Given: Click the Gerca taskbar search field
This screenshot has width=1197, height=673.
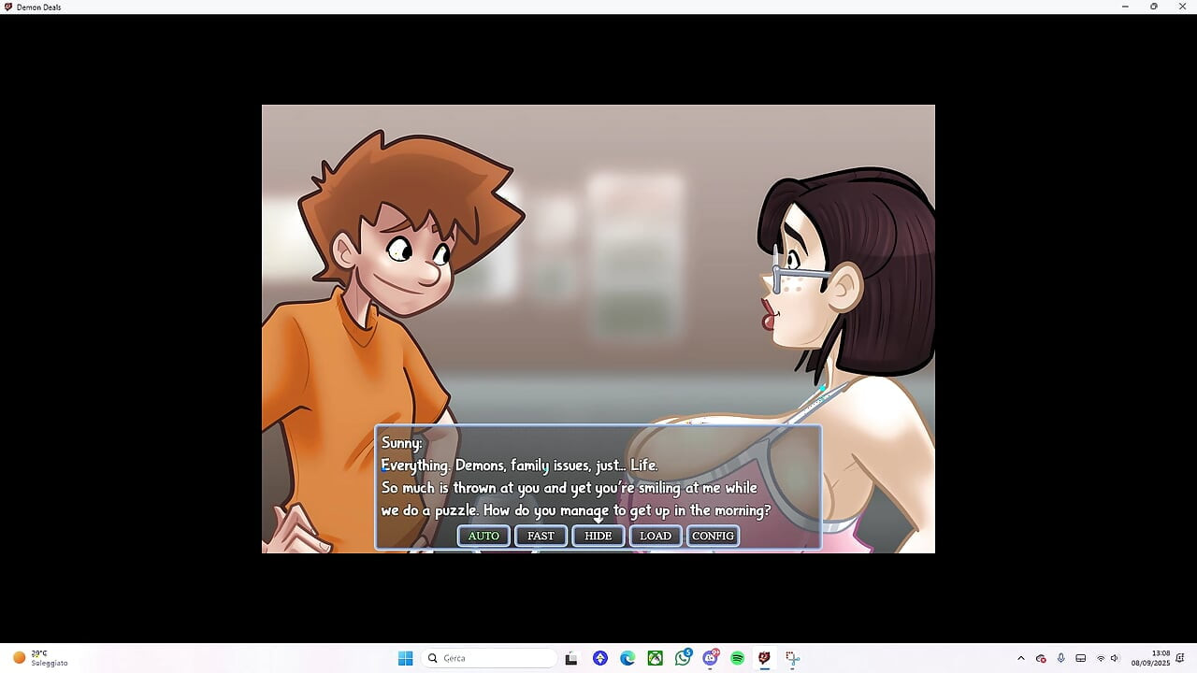Looking at the screenshot, I should [x=488, y=658].
